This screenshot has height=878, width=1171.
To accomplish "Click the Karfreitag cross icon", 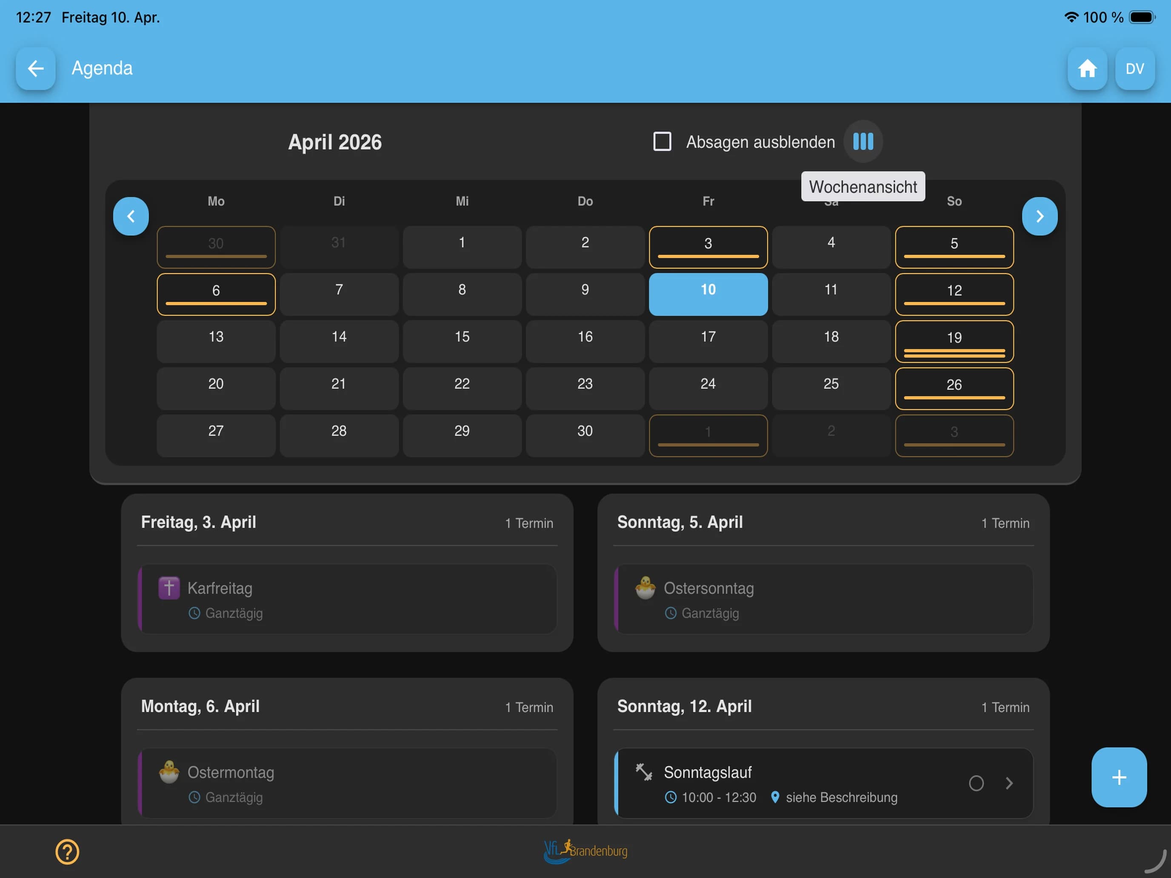I will tap(169, 587).
